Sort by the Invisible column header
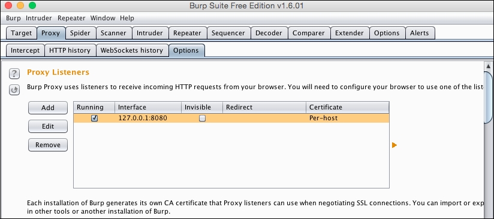 [202, 107]
